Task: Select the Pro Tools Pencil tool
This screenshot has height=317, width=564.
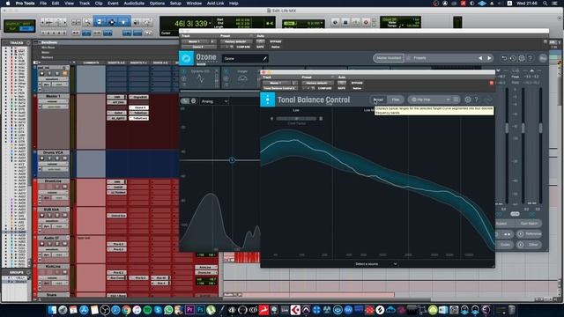Action: click(x=147, y=22)
